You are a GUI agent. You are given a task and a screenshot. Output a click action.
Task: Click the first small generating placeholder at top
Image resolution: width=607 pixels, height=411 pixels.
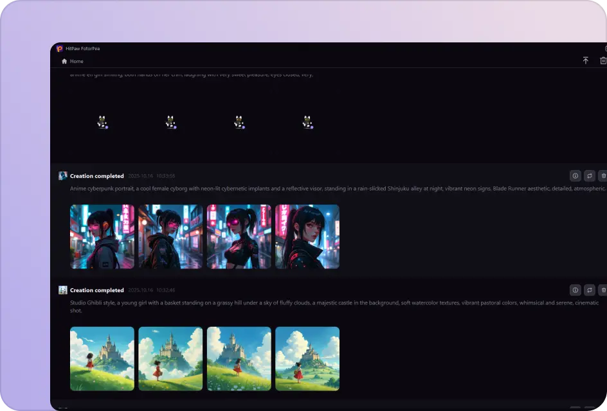[x=102, y=121]
